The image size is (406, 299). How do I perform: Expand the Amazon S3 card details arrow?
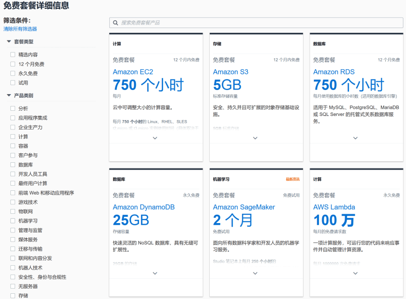point(255,138)
